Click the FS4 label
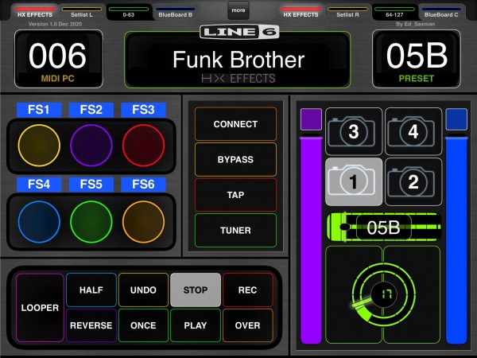The width and height of the screenshot is (477, 358). point(39,185)
